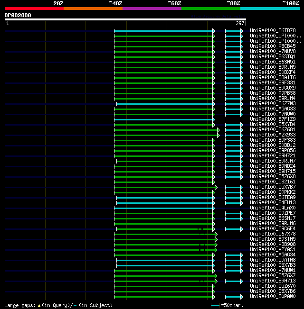
Task: Select the UniRef100_B9GUX9 entry
Action: (273, 88)
